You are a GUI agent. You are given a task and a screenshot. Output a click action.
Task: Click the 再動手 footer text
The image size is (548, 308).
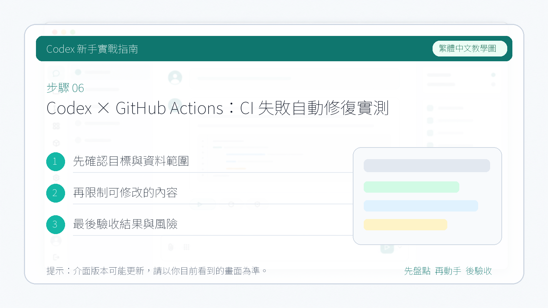click(x=448, y=271)
